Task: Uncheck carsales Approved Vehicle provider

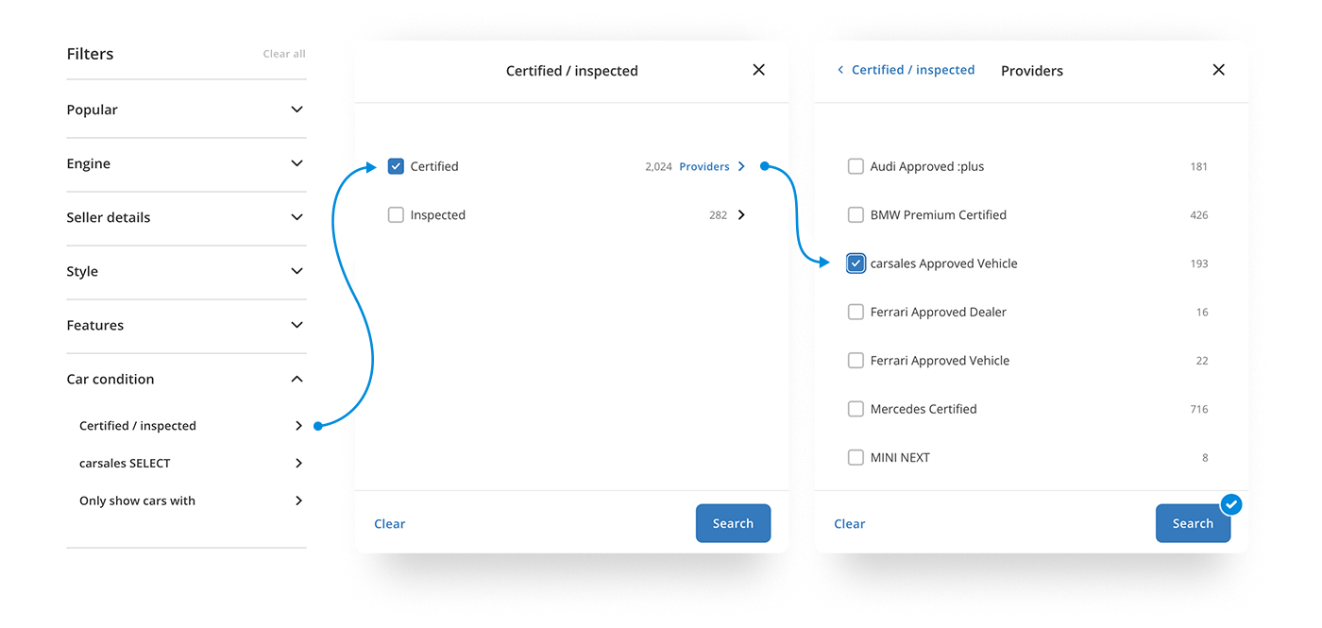Action: (856, 263)
